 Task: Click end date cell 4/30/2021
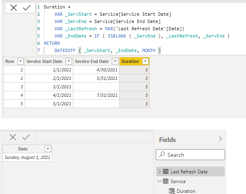[96, 70]
